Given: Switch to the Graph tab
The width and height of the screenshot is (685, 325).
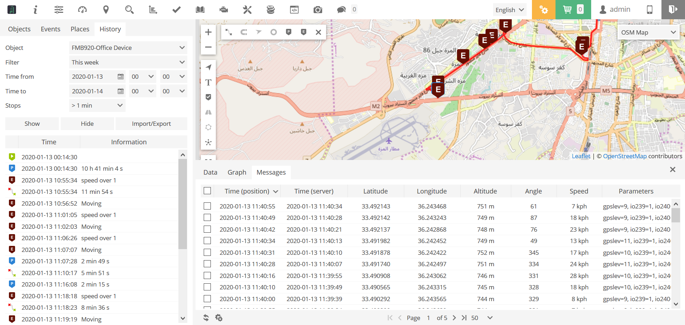Looking at the screenshot, I should (x=237, y=172).
